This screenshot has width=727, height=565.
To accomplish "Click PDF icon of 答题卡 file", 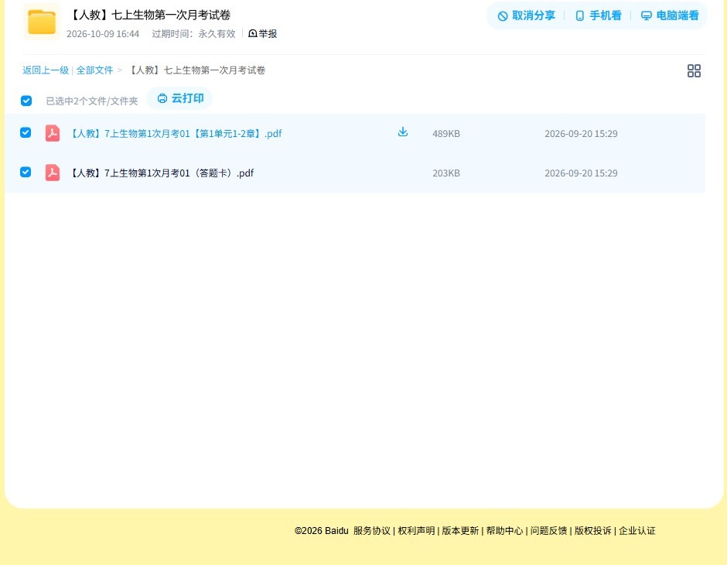I will tap(53, 173).
